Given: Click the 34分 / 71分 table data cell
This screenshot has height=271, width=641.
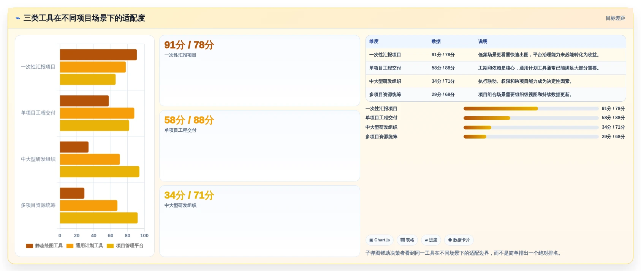Looking at the screenshot, I should click(443, 82).
